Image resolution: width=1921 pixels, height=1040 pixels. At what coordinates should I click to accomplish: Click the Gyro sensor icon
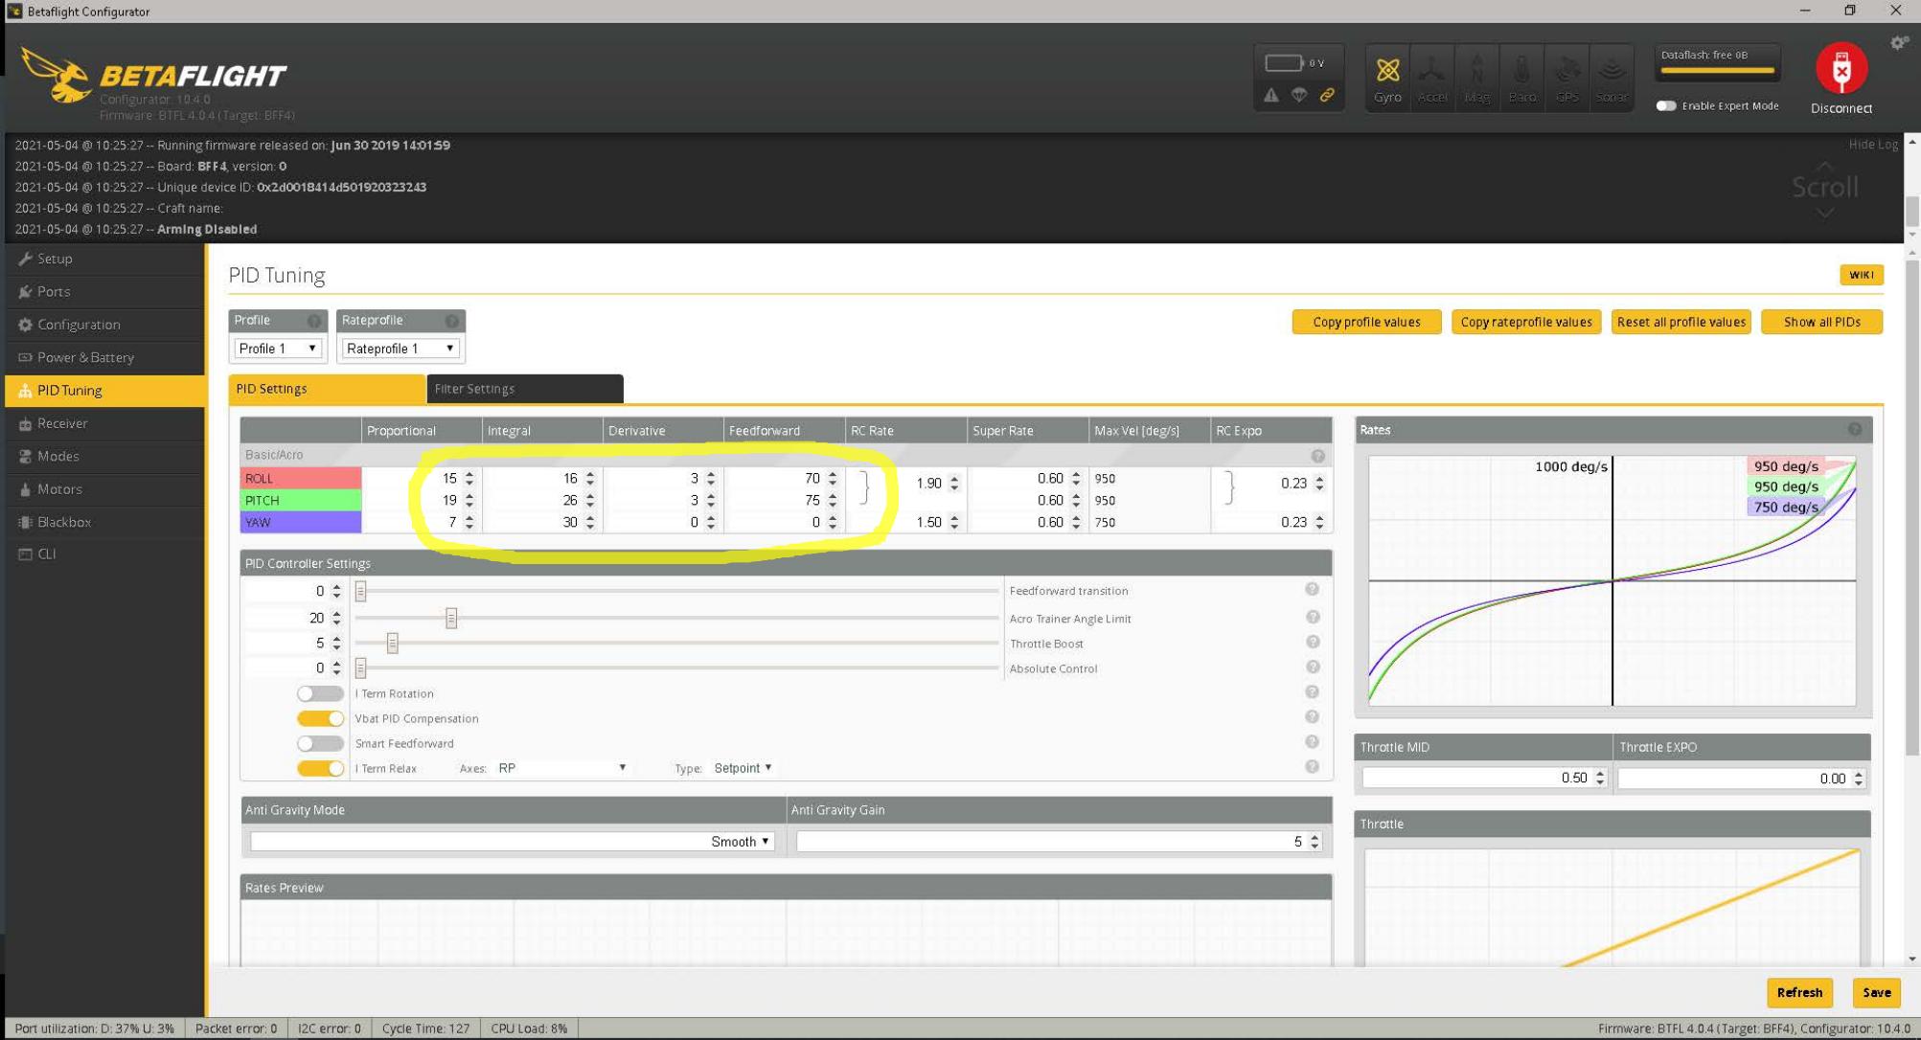[x=1387, y=78]
